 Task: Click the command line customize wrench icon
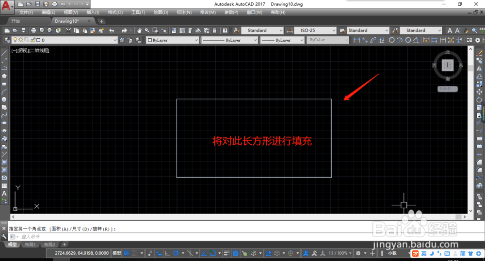pos(4,237)
